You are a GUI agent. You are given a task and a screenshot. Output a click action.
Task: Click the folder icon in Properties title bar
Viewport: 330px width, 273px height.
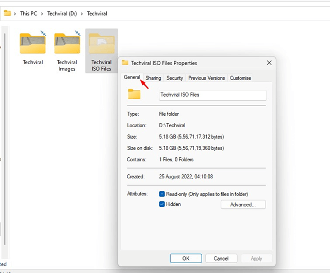point(125,63)
